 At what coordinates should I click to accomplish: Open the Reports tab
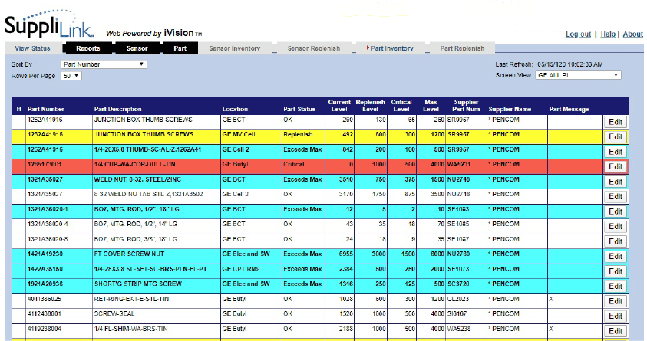[87, 48]
